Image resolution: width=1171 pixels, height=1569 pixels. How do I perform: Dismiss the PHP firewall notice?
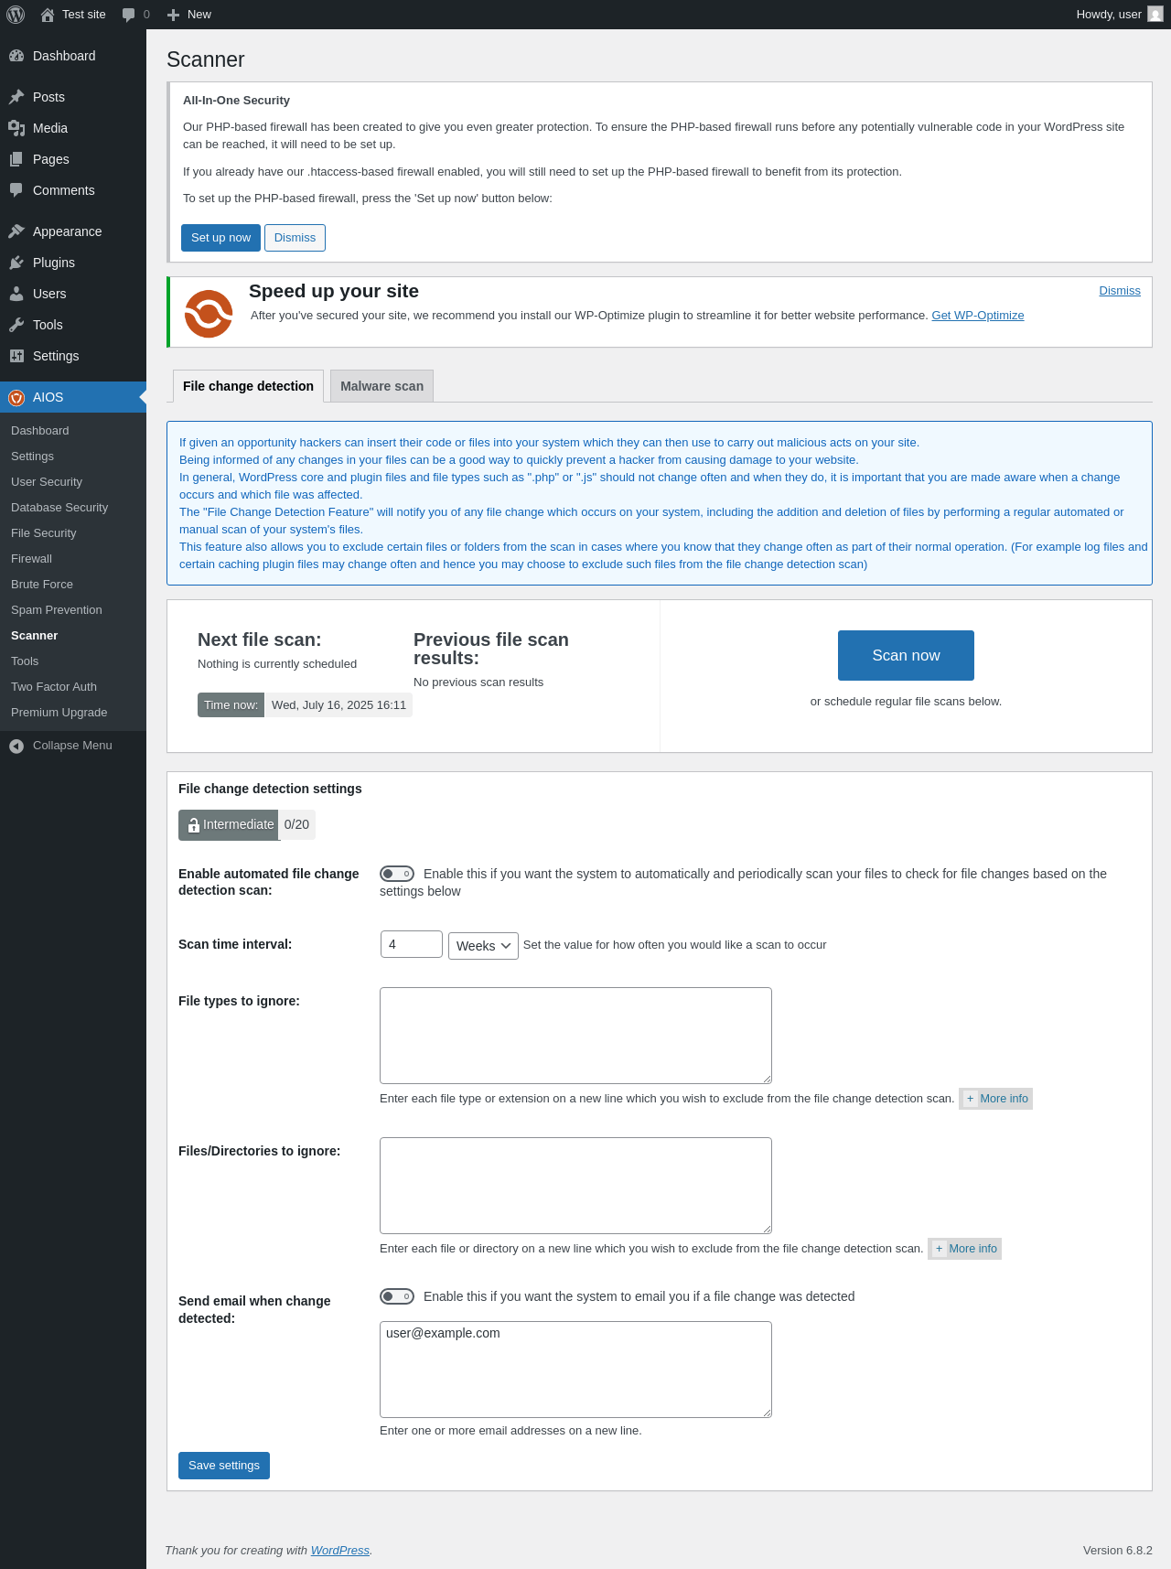(295, 238)
